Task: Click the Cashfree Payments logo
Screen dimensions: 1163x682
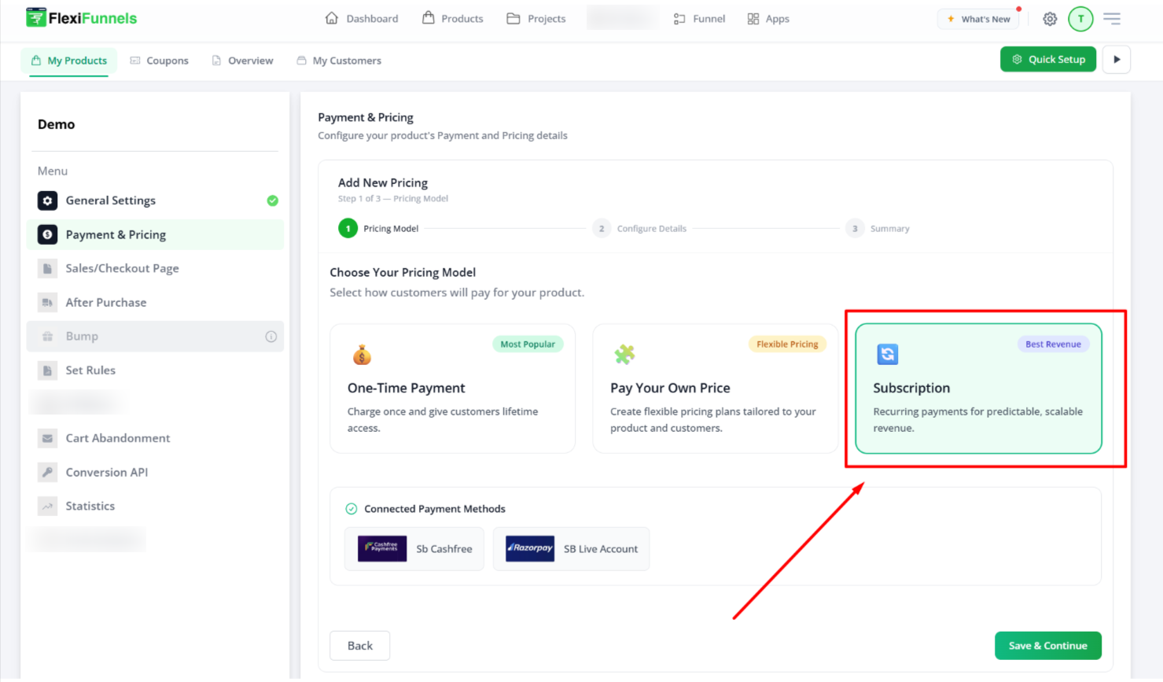Action: [382, 548]
